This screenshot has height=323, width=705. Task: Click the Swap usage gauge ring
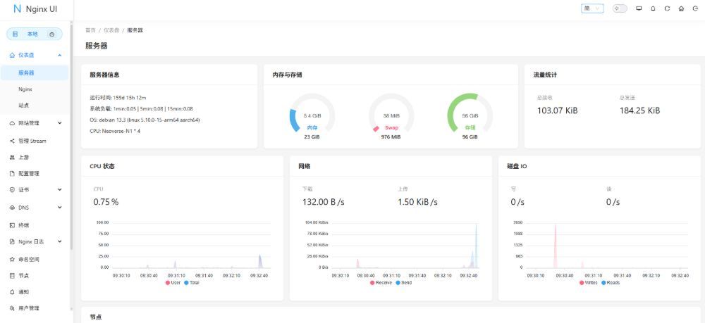click(391, 114)
